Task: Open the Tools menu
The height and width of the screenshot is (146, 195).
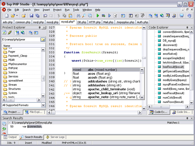Action: (x=76, y=10)
